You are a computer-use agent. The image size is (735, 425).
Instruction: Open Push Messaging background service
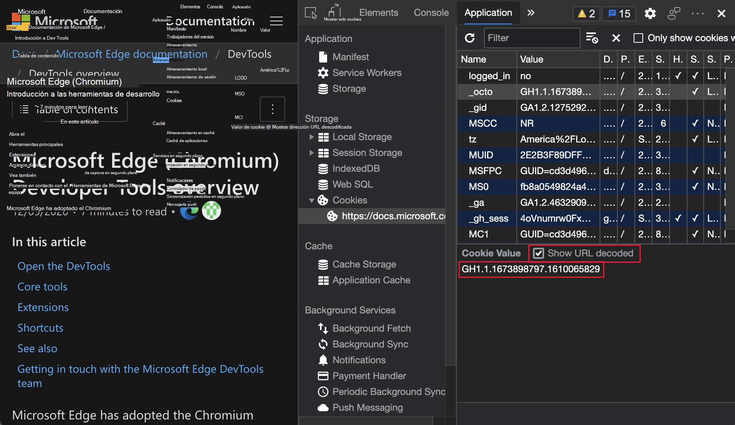367,408
